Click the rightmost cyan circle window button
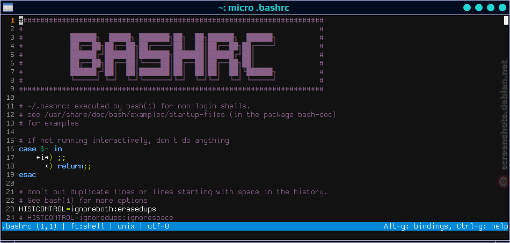510x243 pixels. coord(502,8)
